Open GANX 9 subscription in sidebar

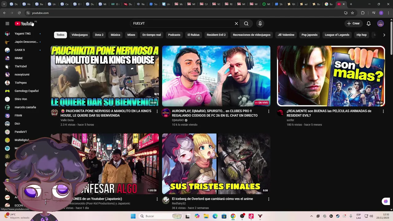tap(23, 50)
